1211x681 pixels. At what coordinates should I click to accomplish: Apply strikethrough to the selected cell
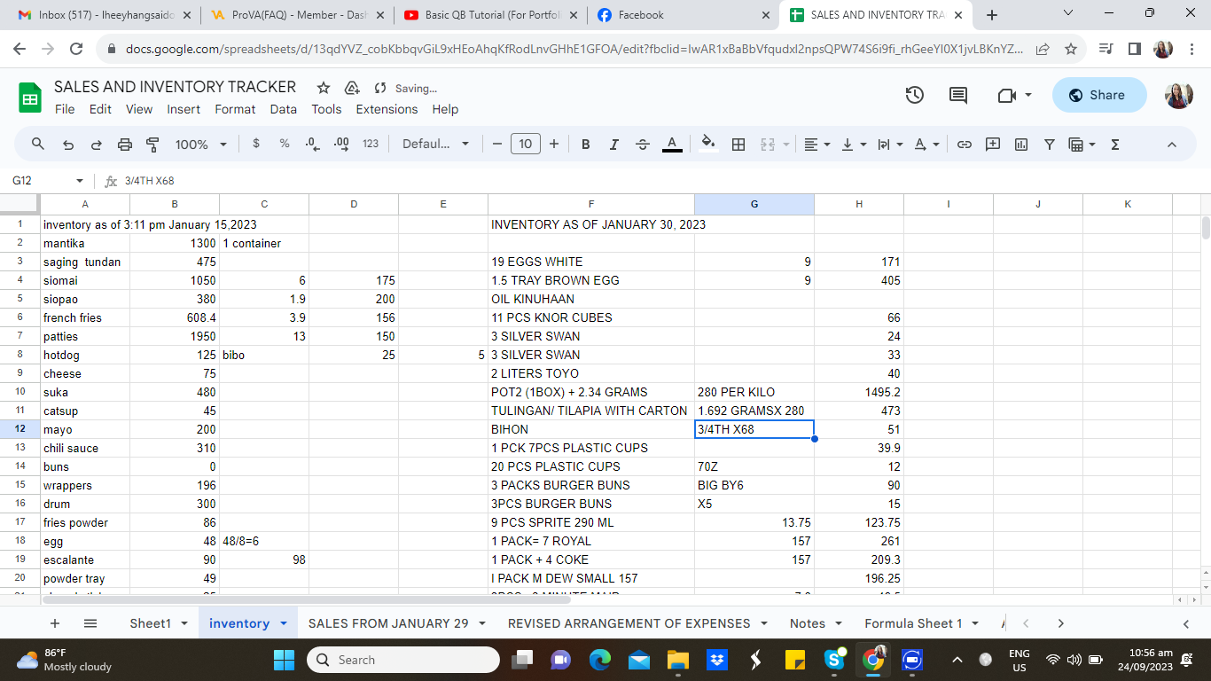643,145
